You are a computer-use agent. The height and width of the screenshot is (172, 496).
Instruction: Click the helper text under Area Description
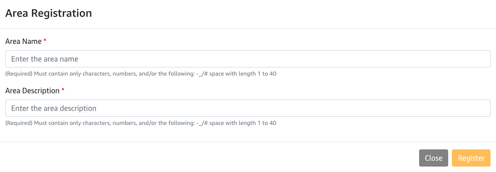[141, 123]
